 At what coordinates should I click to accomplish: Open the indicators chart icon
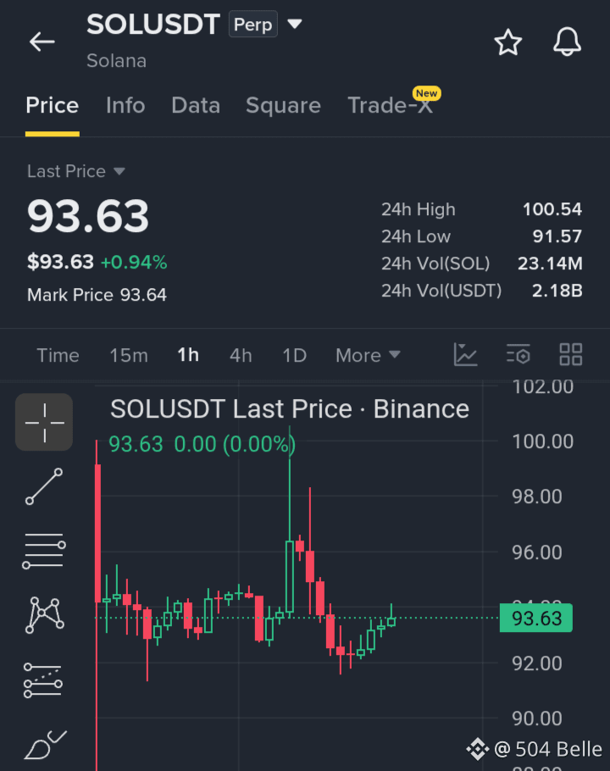[x=465, y=354]
